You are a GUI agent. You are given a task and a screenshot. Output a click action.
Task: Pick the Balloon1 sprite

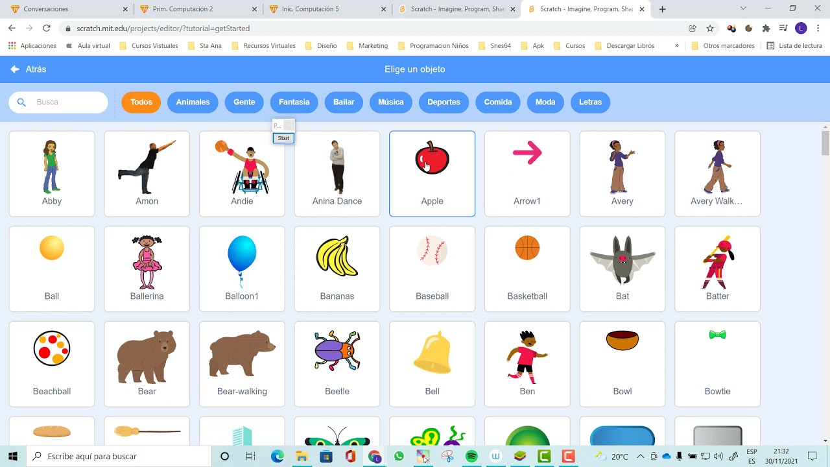[x=242, y=269]
